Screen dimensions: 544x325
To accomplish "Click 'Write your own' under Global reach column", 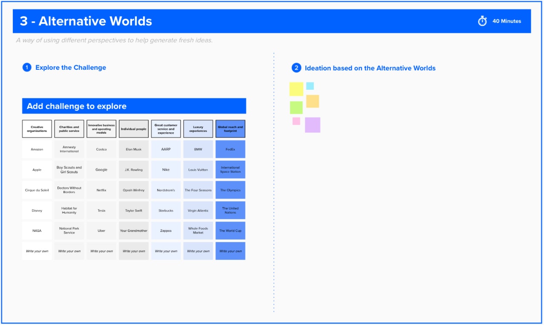I will (230, 251).
